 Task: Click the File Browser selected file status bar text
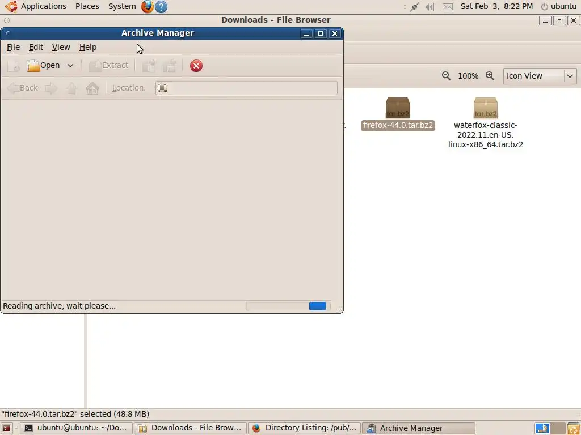(x=75, y=414)
